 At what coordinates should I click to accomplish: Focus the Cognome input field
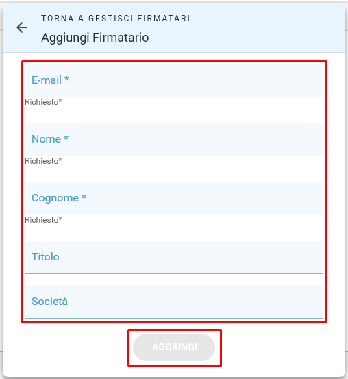click(174, 199)
